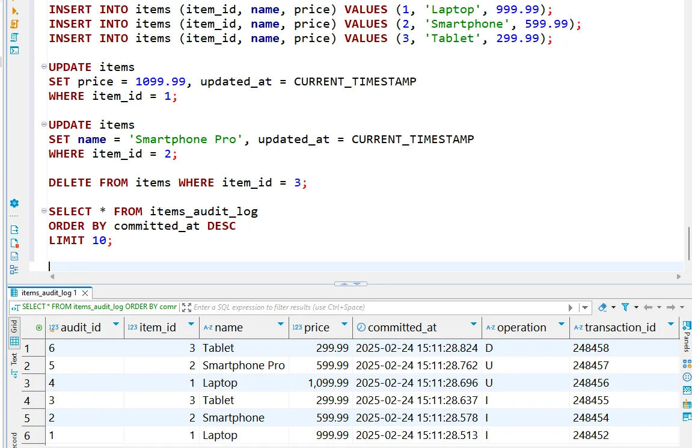Open item_id column filter dropdown
692x448 pixels.
(x=191, y=324)
